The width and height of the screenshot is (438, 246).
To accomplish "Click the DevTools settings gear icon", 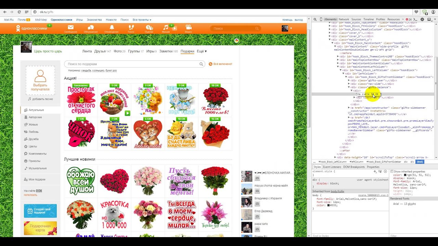I will (422, 19).
